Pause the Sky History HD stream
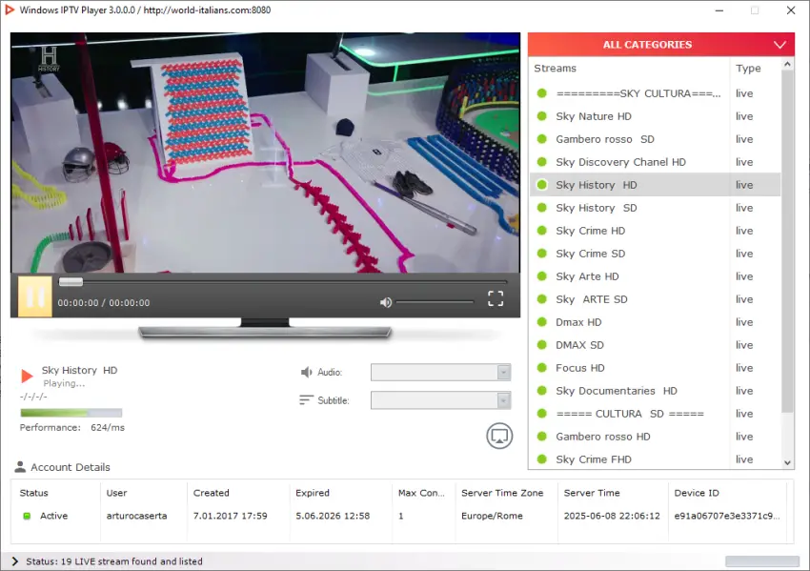 pyautogui.click(x=35, y=296)
